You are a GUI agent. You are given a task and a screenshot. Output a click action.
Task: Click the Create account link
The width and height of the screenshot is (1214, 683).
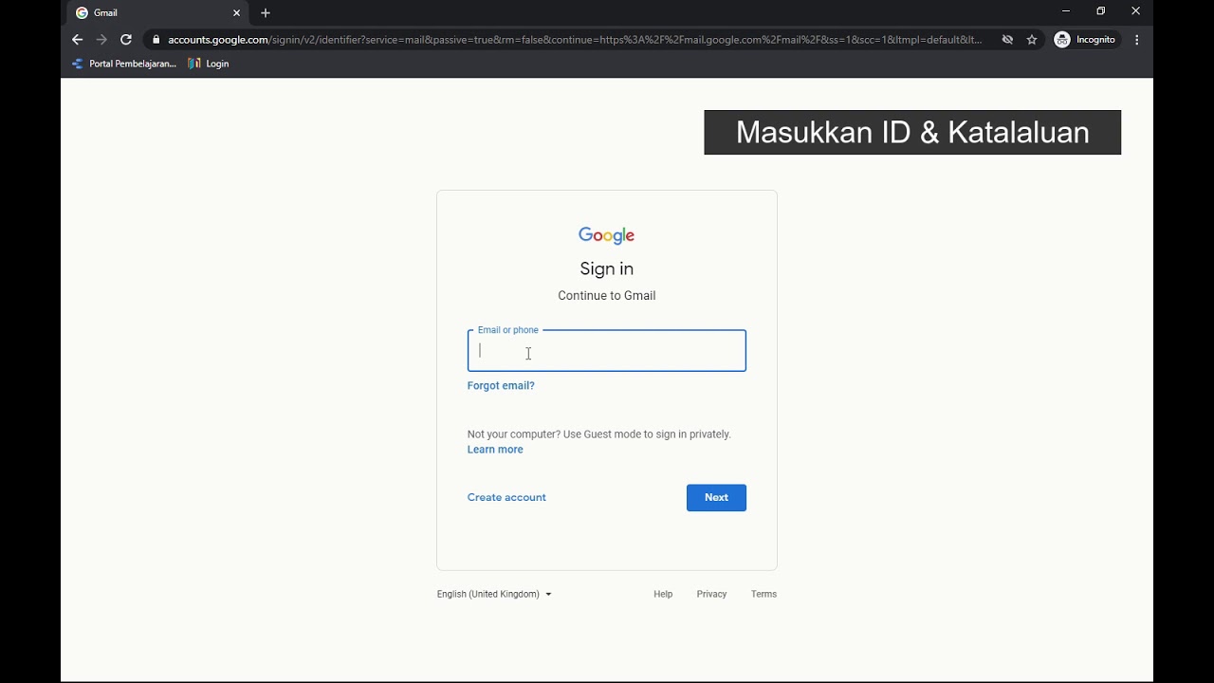[x=506, y=497]
